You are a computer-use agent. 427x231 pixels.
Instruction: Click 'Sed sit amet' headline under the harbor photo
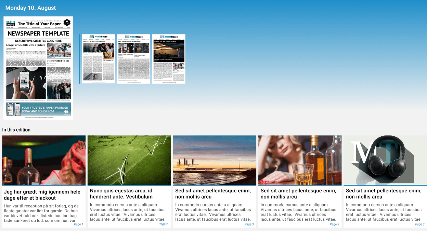pyautogui.click(x=213, y=193)
